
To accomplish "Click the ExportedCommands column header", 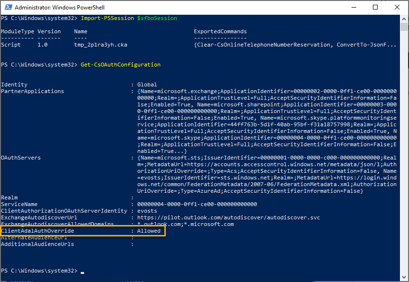I will pyautogui.click(x=220, y=31).
